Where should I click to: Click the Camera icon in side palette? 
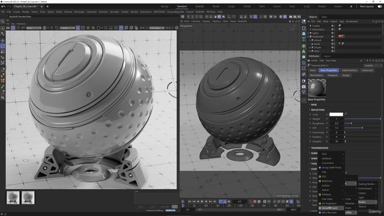[x=304, y=86]
